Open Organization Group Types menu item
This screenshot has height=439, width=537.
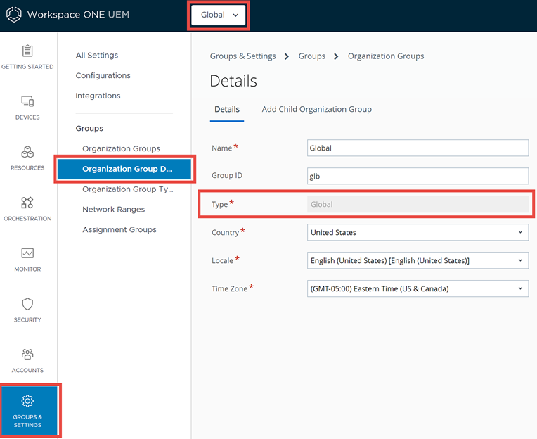pyautogui.click(x=128, y=189)
